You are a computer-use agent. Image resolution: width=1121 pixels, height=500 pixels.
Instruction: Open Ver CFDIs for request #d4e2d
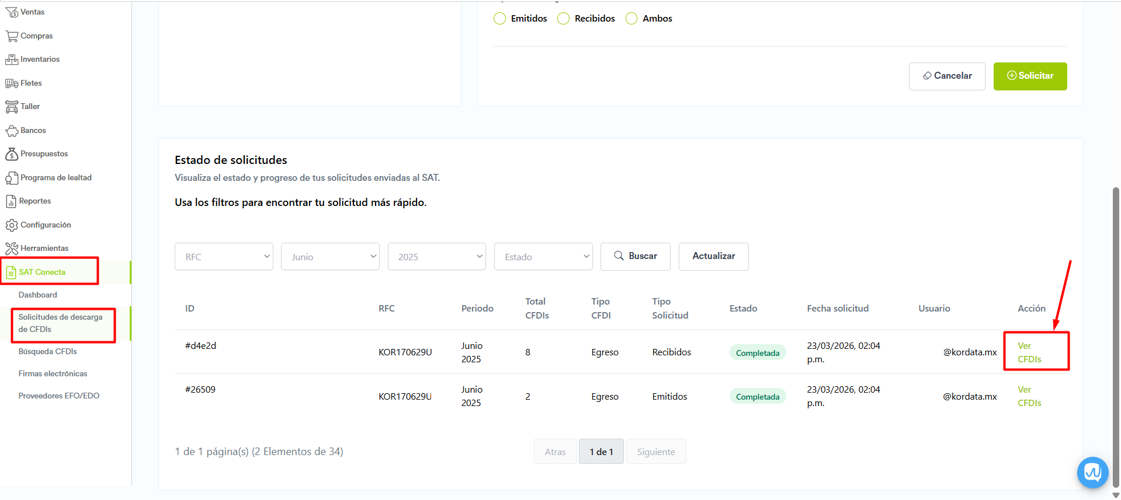point(1029,352)
